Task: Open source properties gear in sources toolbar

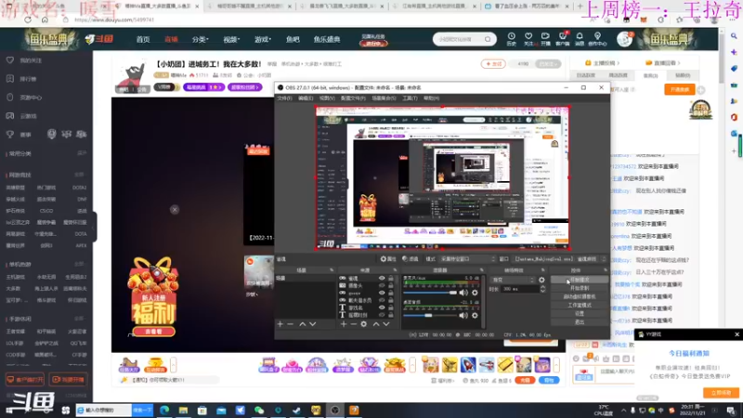Action: click(364, 324)
